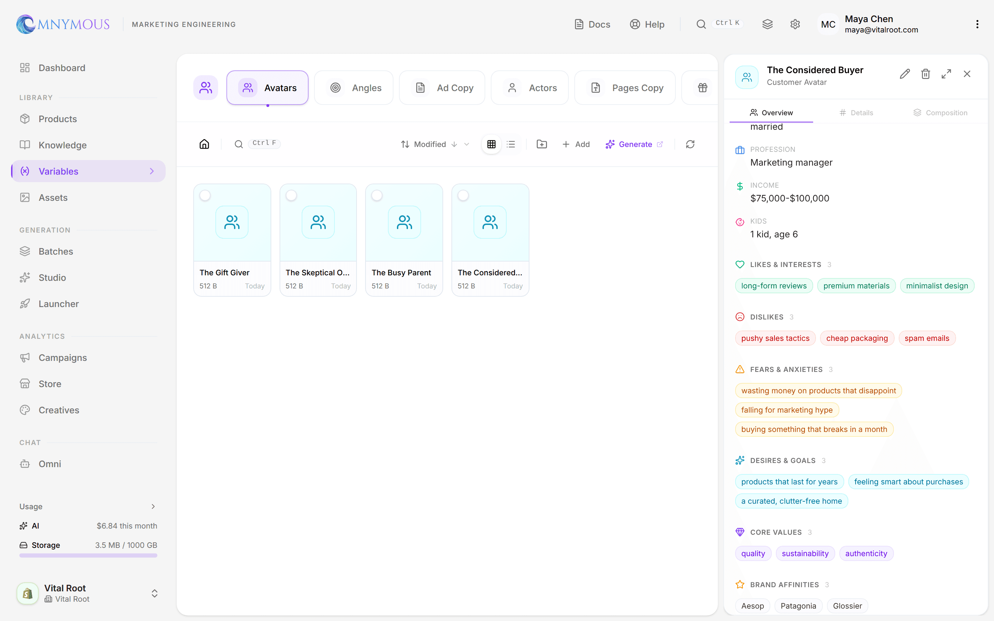This screenshot has height=621, width=994.
Task: Select The Gift Giver card checkbox
Action: coord(205,196)
